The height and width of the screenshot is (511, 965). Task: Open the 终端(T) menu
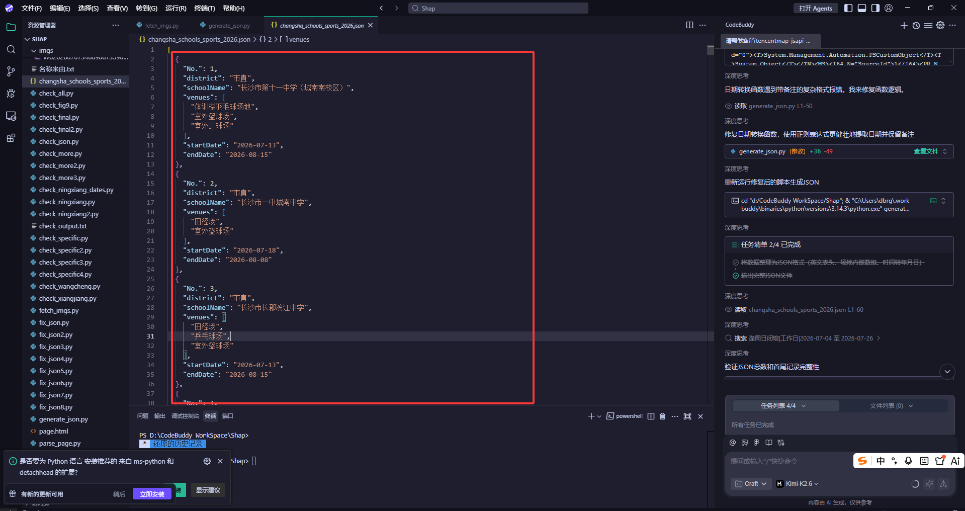point(205,8)
